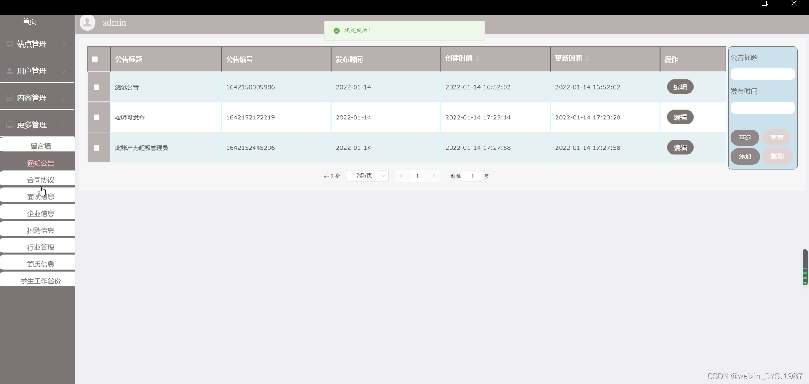Click the 用户管理 person icon

tap(10, 71)
